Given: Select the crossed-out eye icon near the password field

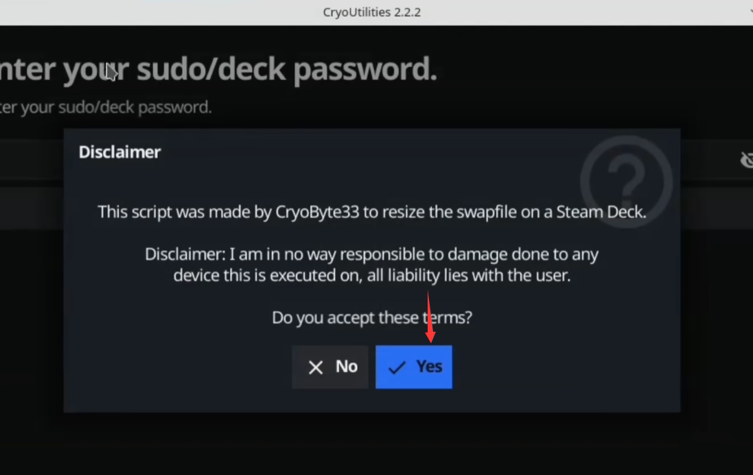Looking at the screenshot, I should point(748,159).
